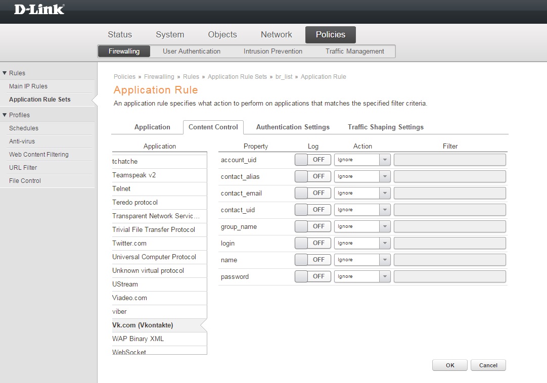The height and width of the screenshot is (383, 547).
Task: Open the Network top menu
Action: [276, 35]
